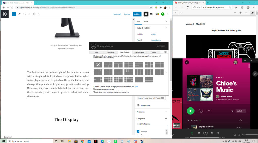
Task: Open the content details info icon
Action: tap(34, 14)
